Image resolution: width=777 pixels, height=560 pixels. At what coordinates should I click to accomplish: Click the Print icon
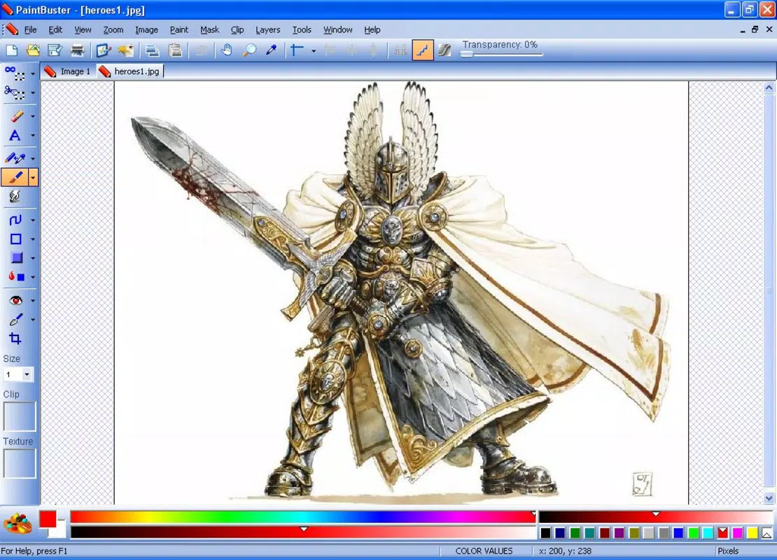(x=77, y=50)
